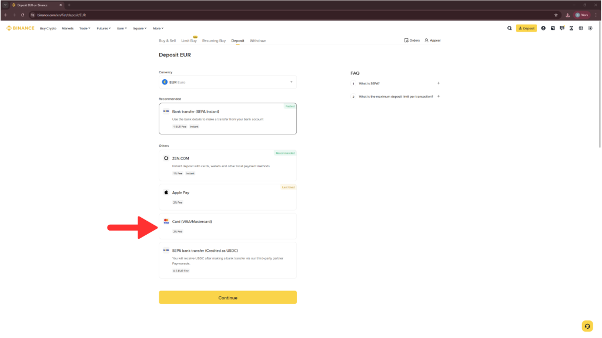The height and width of the screenshot is (338, 602).
Task: Reload the page
Action: coord(23,15)
